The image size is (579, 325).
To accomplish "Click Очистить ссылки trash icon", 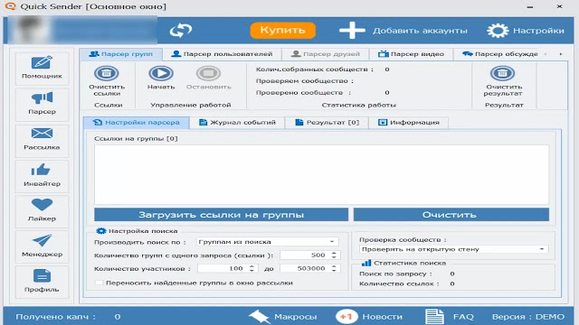I will click(107, 73).
